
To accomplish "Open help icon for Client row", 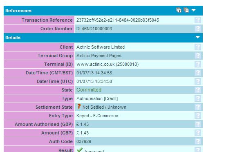I will (x=198, y=47).
